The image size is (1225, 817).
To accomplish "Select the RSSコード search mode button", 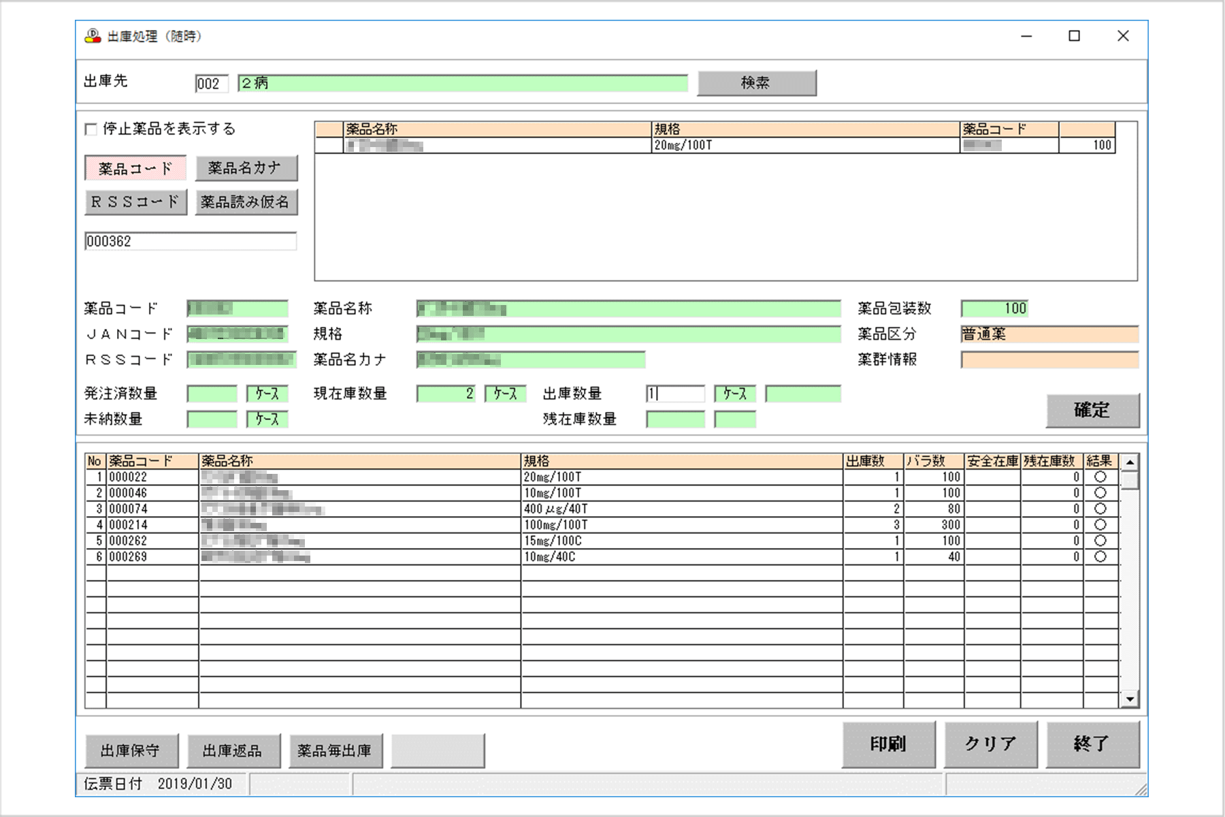I will (135, 202).
